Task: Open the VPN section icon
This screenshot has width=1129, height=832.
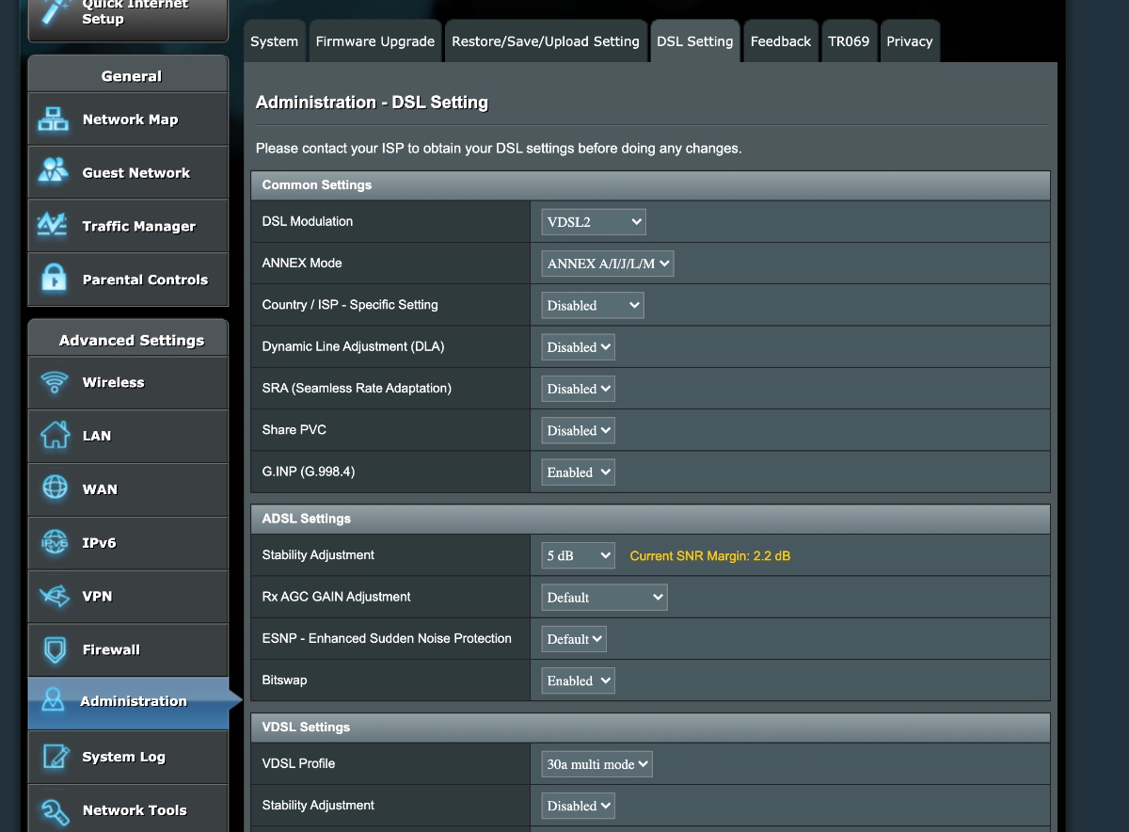Action: tap(54, 596)
